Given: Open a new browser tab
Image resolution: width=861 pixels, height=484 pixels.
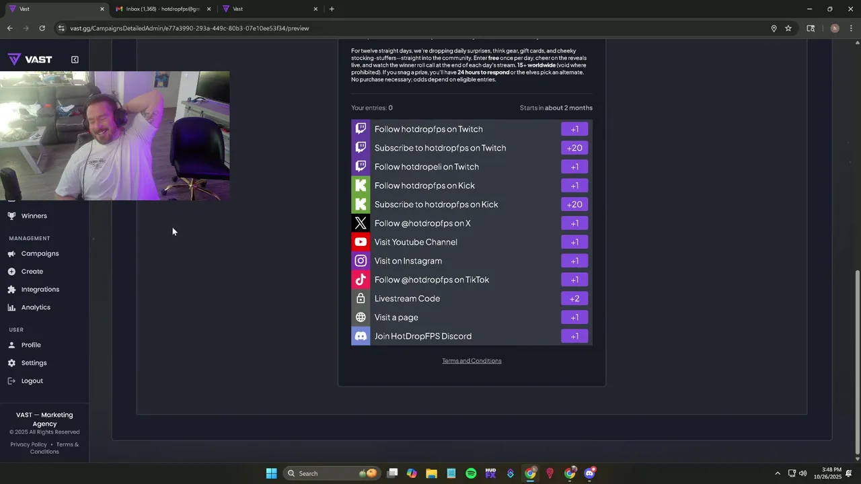Looking at the screenshot, I should coord(332,9).
